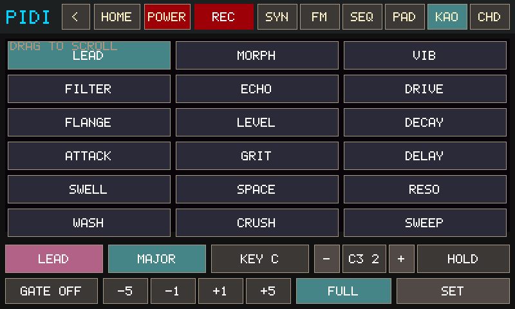This screenshot has width=515, height=309.
Task: Toggle GATE OFF setting
Action: click(51, 291)
